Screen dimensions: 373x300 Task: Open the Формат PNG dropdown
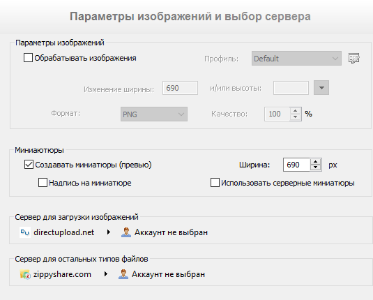[154, 114]
